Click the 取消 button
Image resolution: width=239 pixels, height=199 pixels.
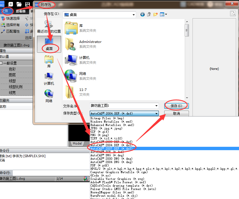(x=177, y=113)
